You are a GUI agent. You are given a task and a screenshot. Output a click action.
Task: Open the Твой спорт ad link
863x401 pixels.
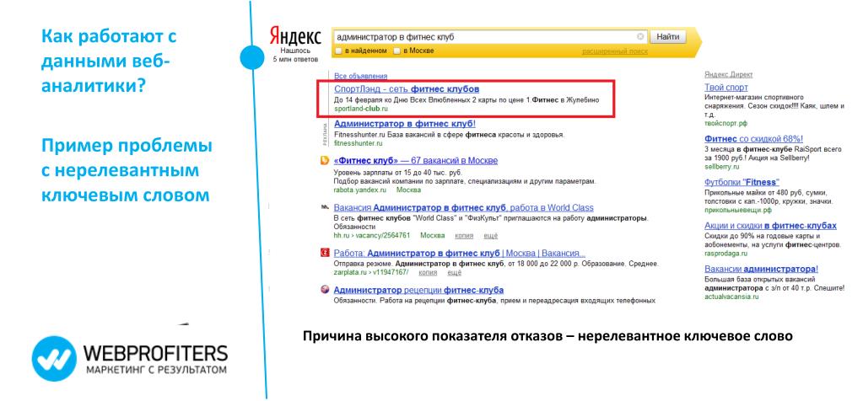click(x=726, y=88)
